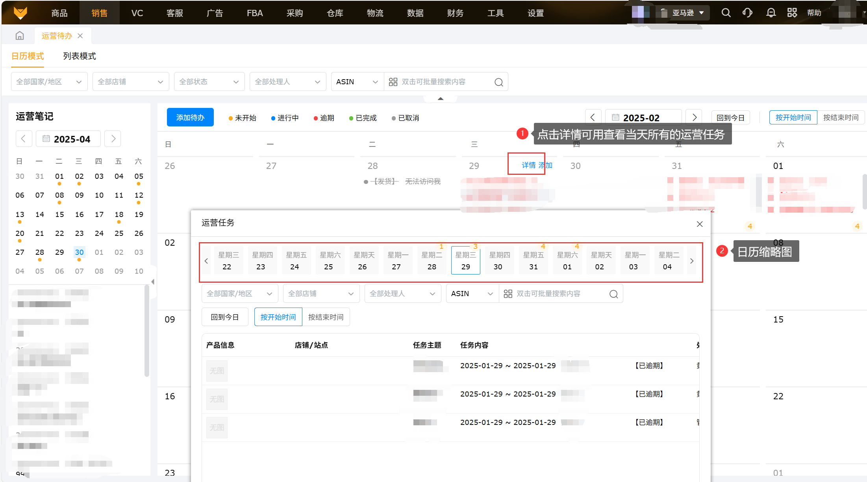Go to previous month in 运营笔记 calendar
Image resolution: width=867 pixels, height=482 pixels.
tap(24, 139)
